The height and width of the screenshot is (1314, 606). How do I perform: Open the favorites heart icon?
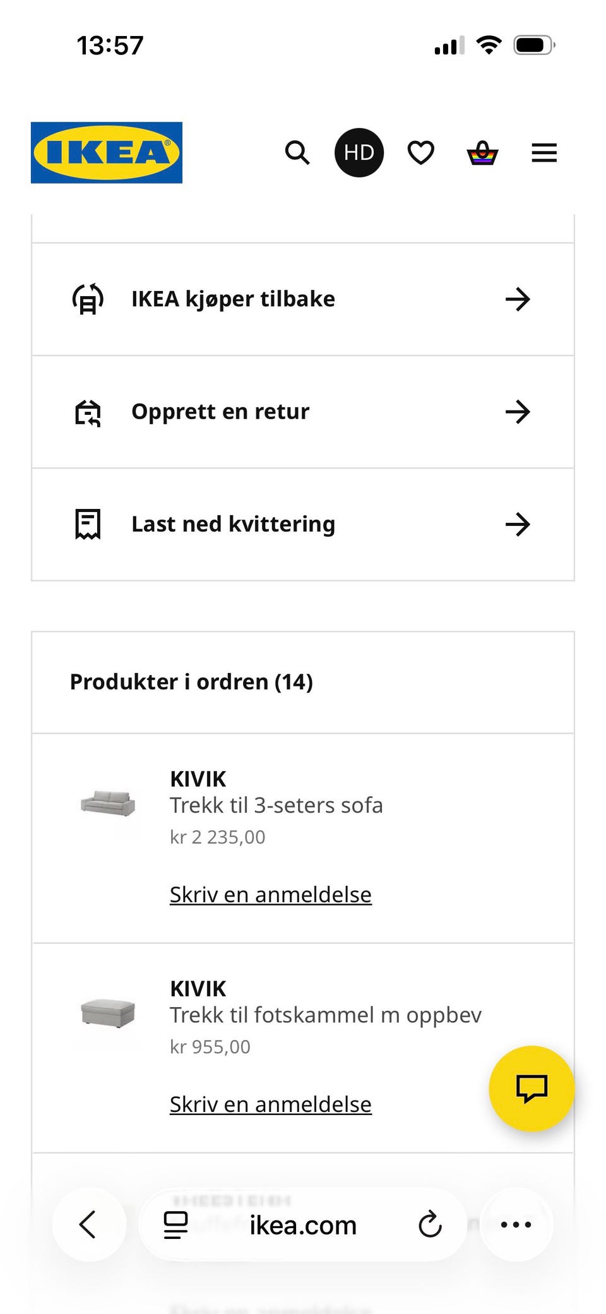[421, 153]
